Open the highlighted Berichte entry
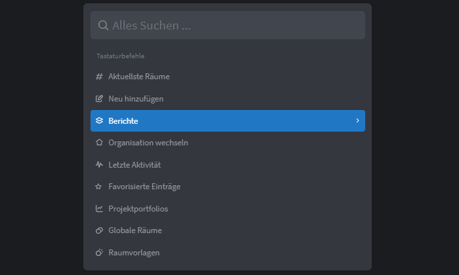This screenshot has width=459, height=275. click(x=228, y=120)
